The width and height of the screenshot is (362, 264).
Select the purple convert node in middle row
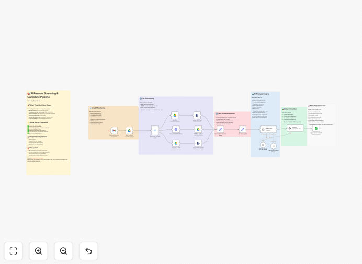click(x=176, y=129)
